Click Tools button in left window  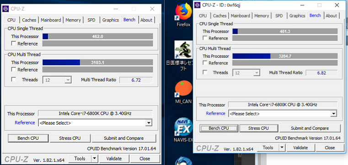tap(80, 159)
